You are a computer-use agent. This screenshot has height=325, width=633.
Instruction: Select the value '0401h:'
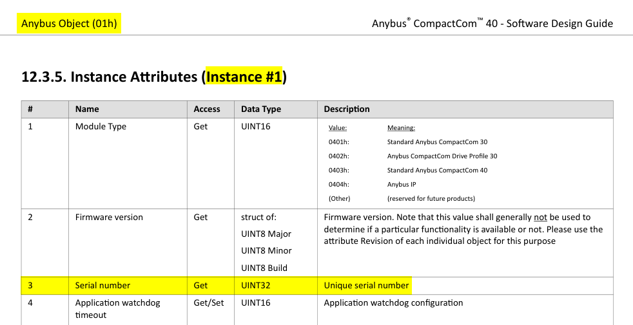(x=338, y=142)
